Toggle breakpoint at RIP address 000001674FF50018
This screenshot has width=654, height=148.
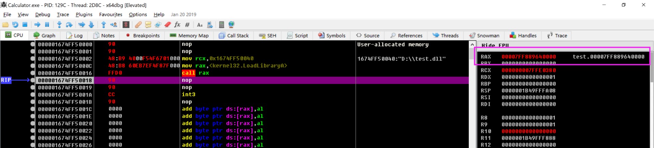pyautogui.click(x=33, y=80)
